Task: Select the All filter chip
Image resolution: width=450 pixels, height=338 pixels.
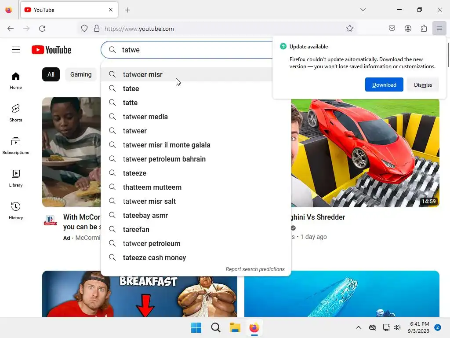Action: [x=51, y=74]
